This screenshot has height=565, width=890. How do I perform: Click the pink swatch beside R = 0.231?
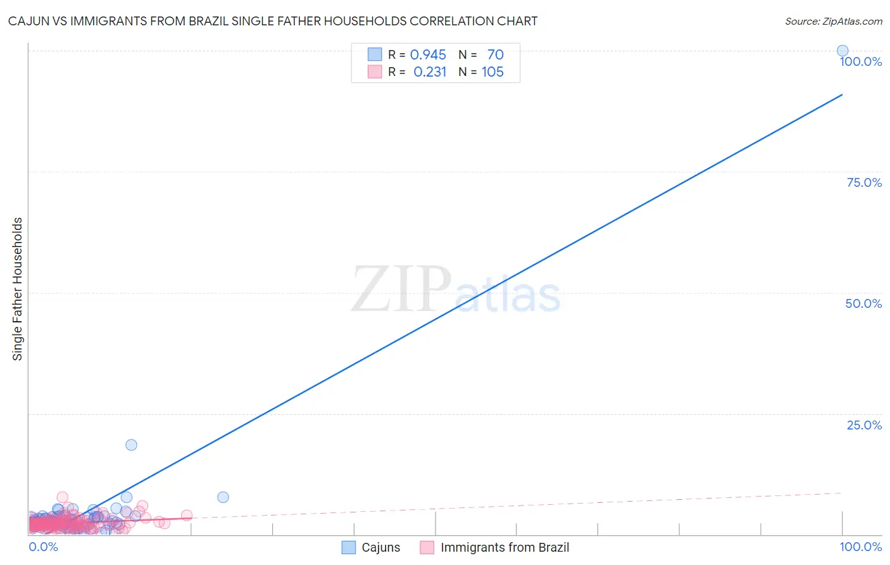coord(375,72)
